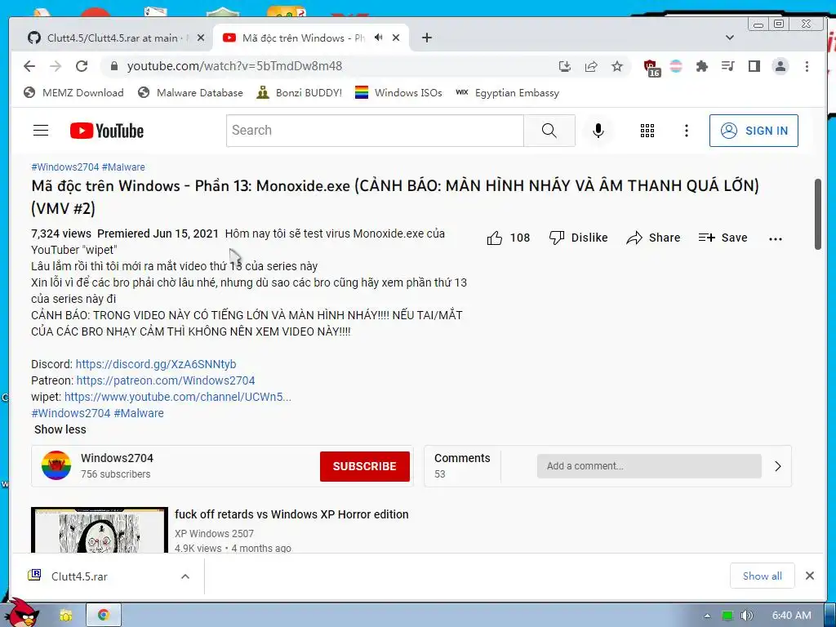Open the wipet YouTube channel link

(x=177, y=398)
